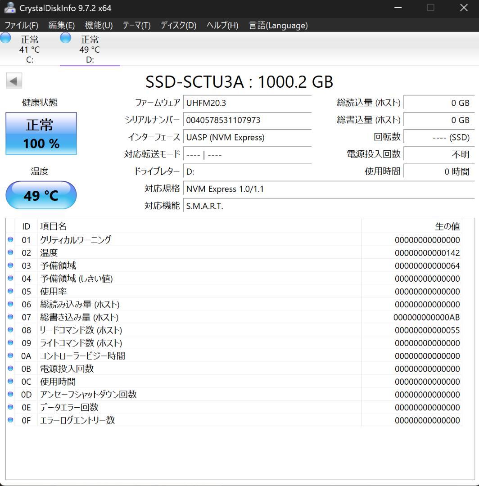Click the blue status indicator for 温度 row
Image resolution: width=479 pixels, height=486 pixels.
coord(10,252)
